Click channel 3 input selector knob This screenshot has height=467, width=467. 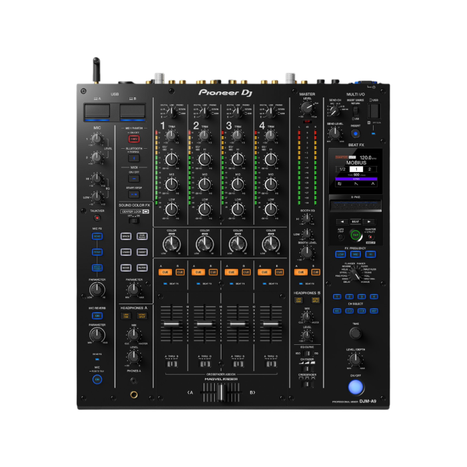(x=238, y=112)
